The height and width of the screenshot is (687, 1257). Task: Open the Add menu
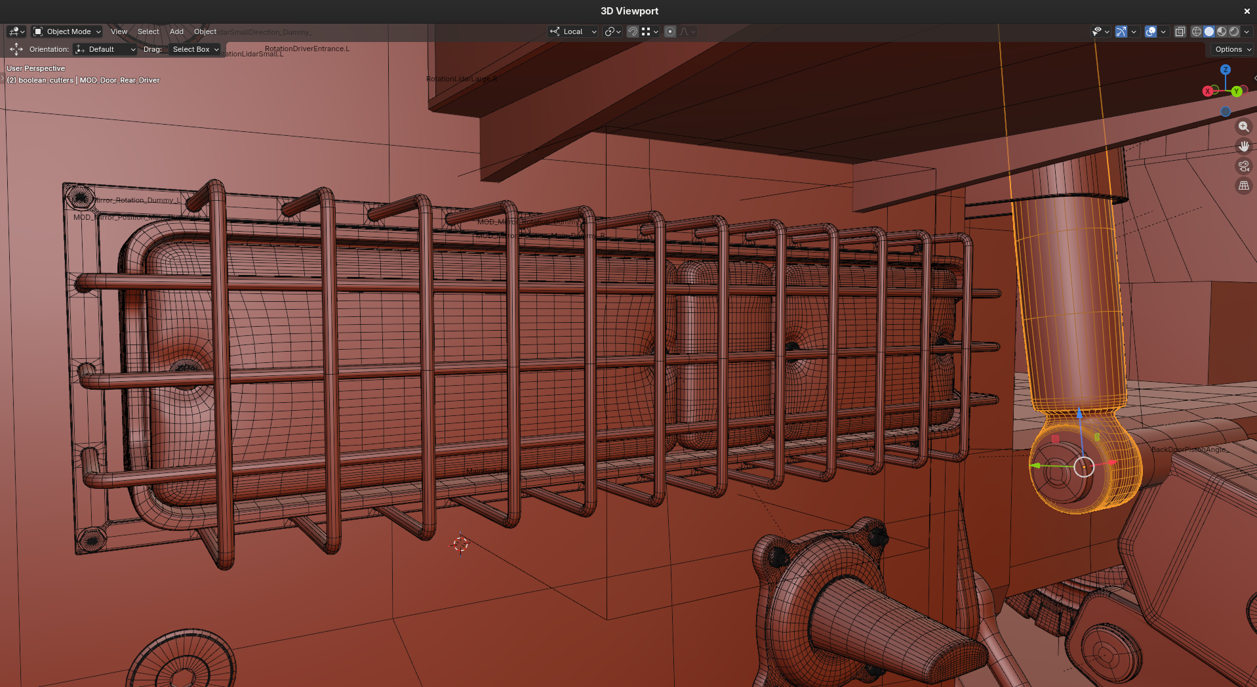[176, 31]
